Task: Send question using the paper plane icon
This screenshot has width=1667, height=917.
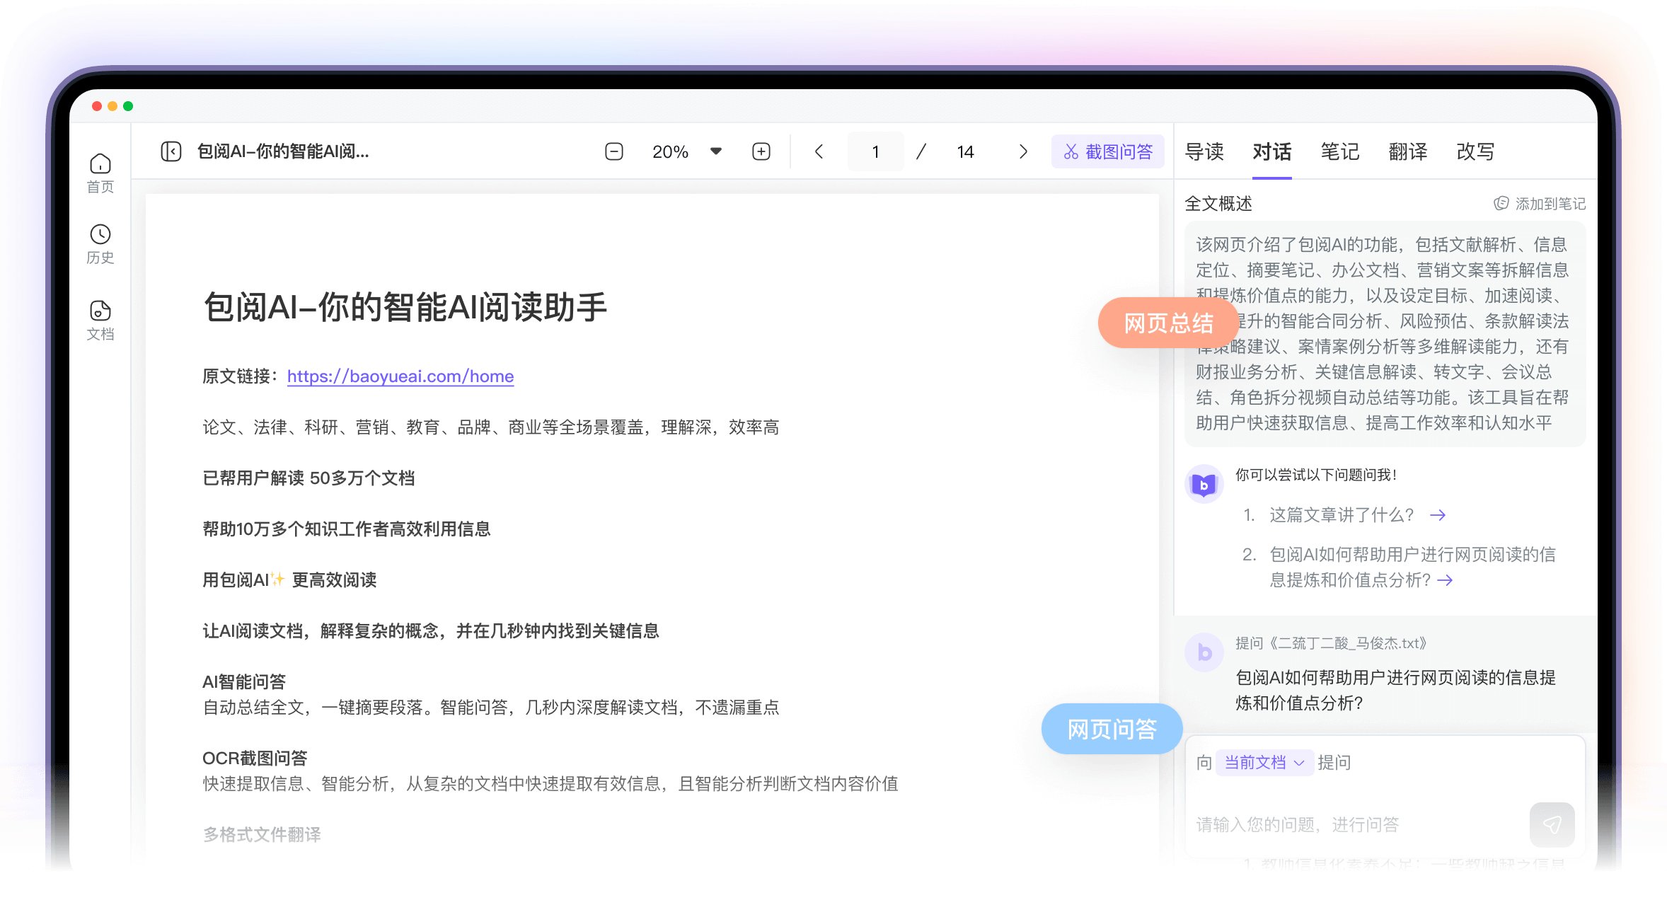Action: (1552, 824)
